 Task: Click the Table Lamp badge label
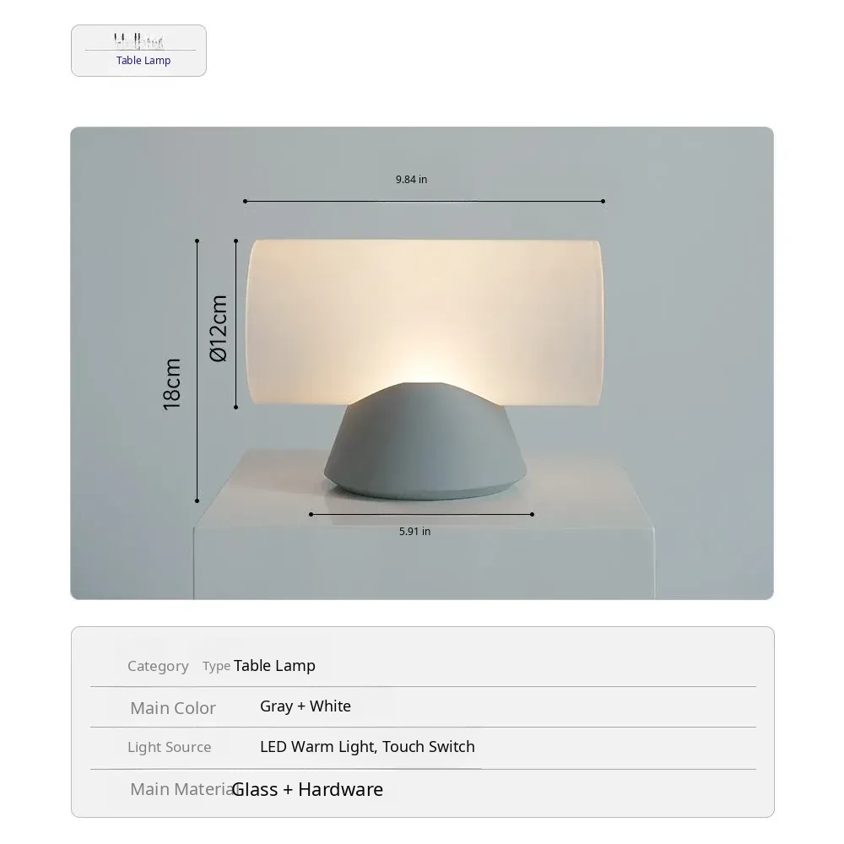click(143, 60)
